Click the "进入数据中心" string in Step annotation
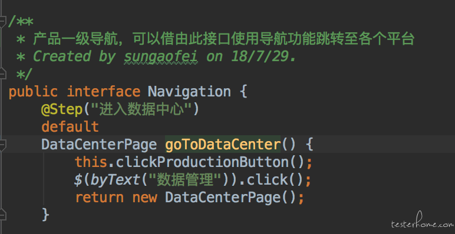The image size is (455, 234). click(x=141, y=110)
